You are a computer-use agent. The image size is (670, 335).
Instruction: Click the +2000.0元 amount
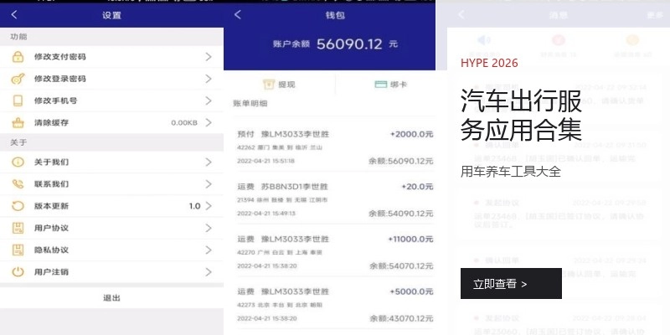411,134
